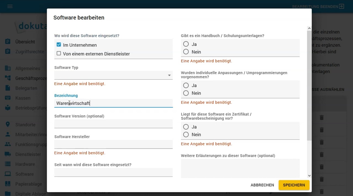Viewport: 353px width, 196px height.
Task: Click the Software Version input field
Action: pos(114,124)
